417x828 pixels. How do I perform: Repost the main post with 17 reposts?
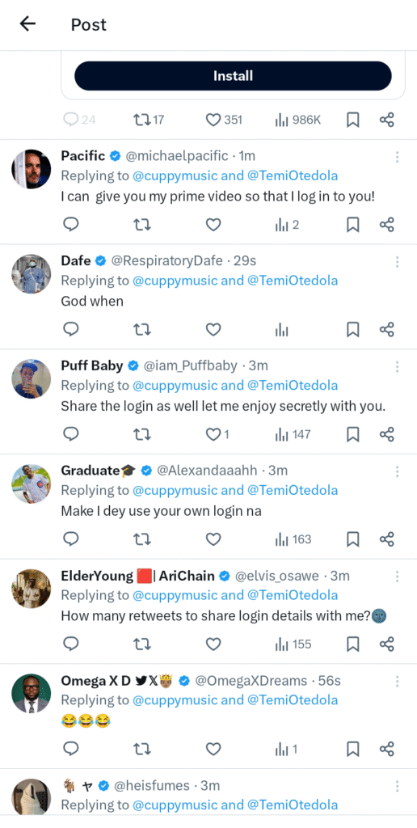pos(150,120)
